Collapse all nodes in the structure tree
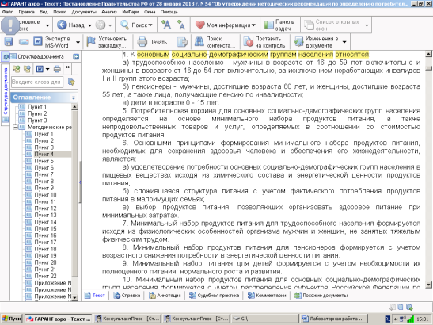Image resolution: width=433 pixels, height=325 pixels. point(27,69)
